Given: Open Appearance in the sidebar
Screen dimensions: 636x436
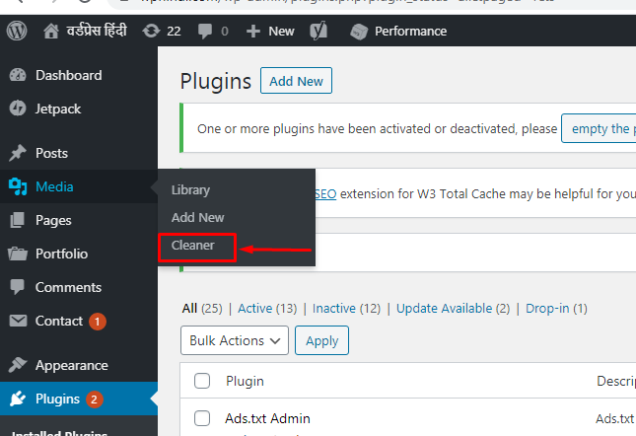Looking at the screenshot, I should click(71, 365).
